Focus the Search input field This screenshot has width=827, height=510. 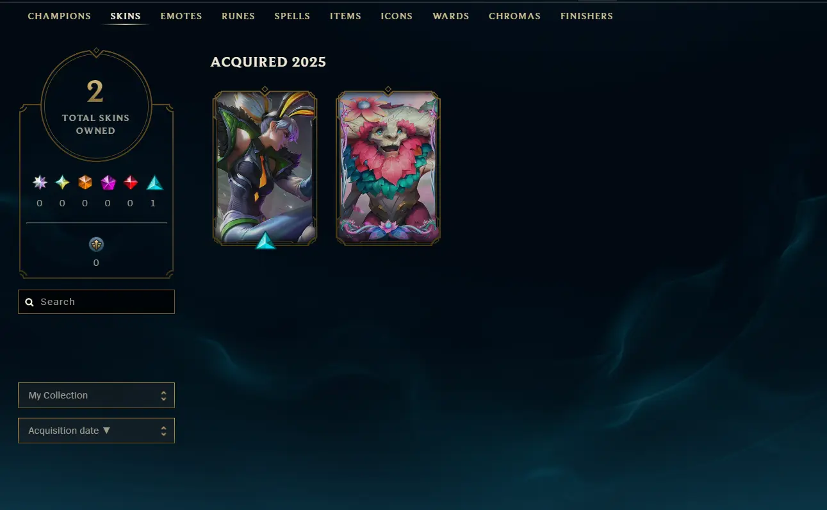click(x=96, y=302)
